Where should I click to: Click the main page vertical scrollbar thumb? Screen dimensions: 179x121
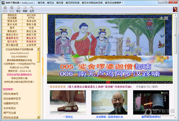tap(175, 35)
